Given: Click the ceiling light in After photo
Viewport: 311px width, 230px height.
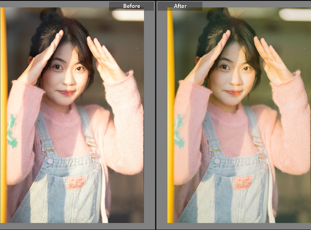Looking at the screenshot, I should 295,14.
